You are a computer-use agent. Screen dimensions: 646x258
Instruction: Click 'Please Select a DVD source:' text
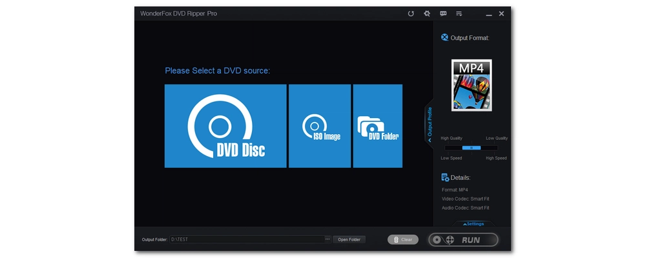[218, 71]
